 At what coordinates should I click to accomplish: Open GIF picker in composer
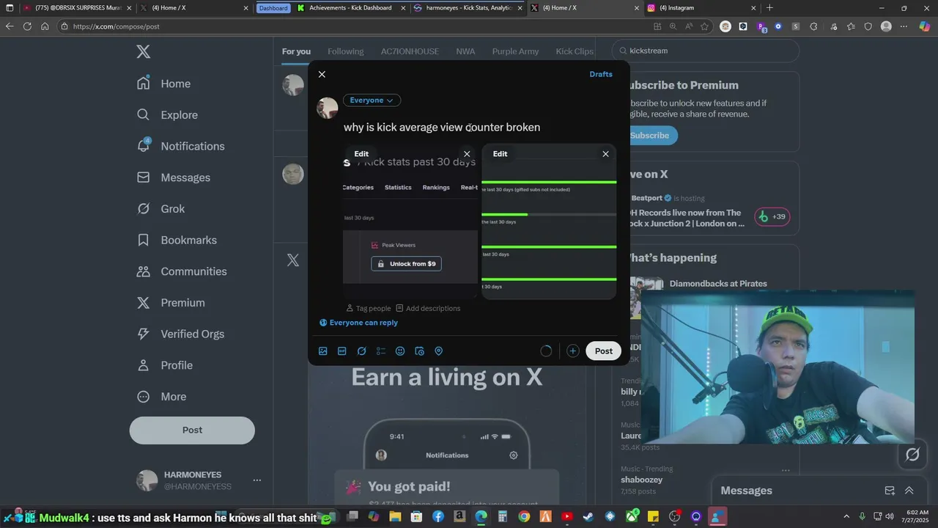tap(342, 351)
